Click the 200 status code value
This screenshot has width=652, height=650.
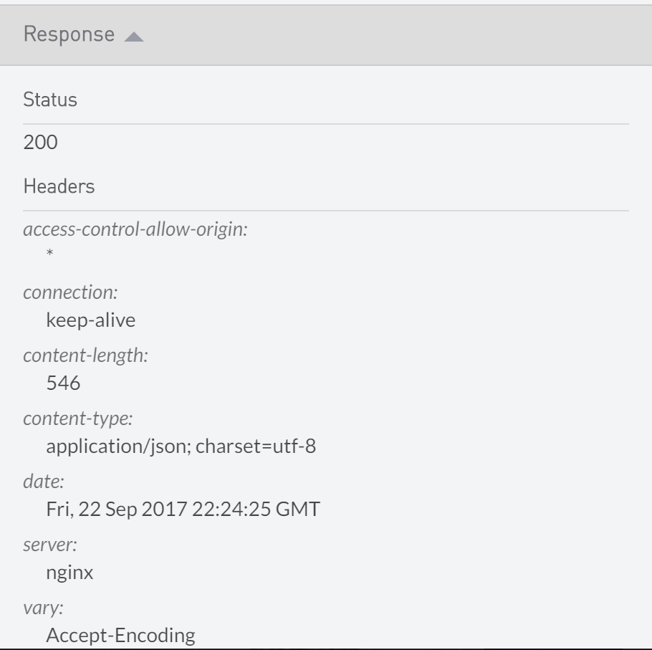pyautogui.click(x=41, y=143)
